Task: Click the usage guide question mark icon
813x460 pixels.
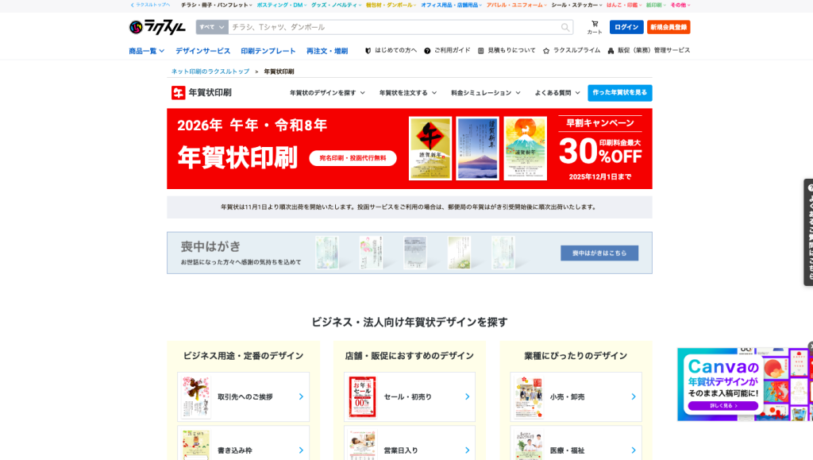Action: (x=427, y=51)
